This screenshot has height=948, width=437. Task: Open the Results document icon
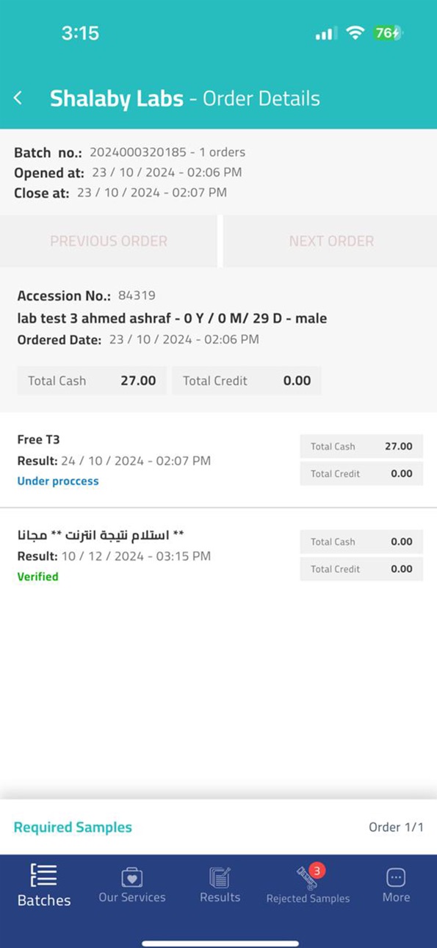click(220, 877)
